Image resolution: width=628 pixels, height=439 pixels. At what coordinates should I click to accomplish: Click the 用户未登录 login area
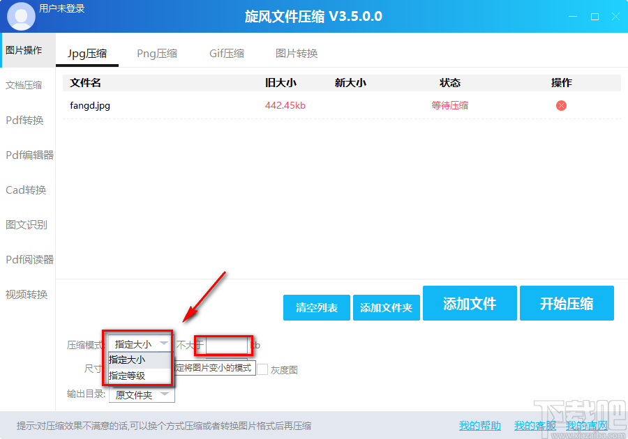click(x=61, y=9)
